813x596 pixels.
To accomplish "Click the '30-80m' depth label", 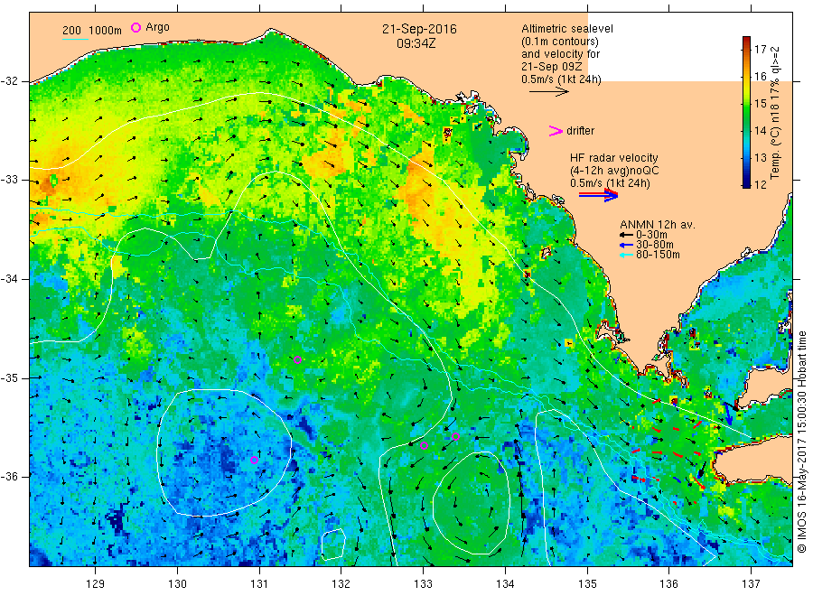I will coord(655,245).
